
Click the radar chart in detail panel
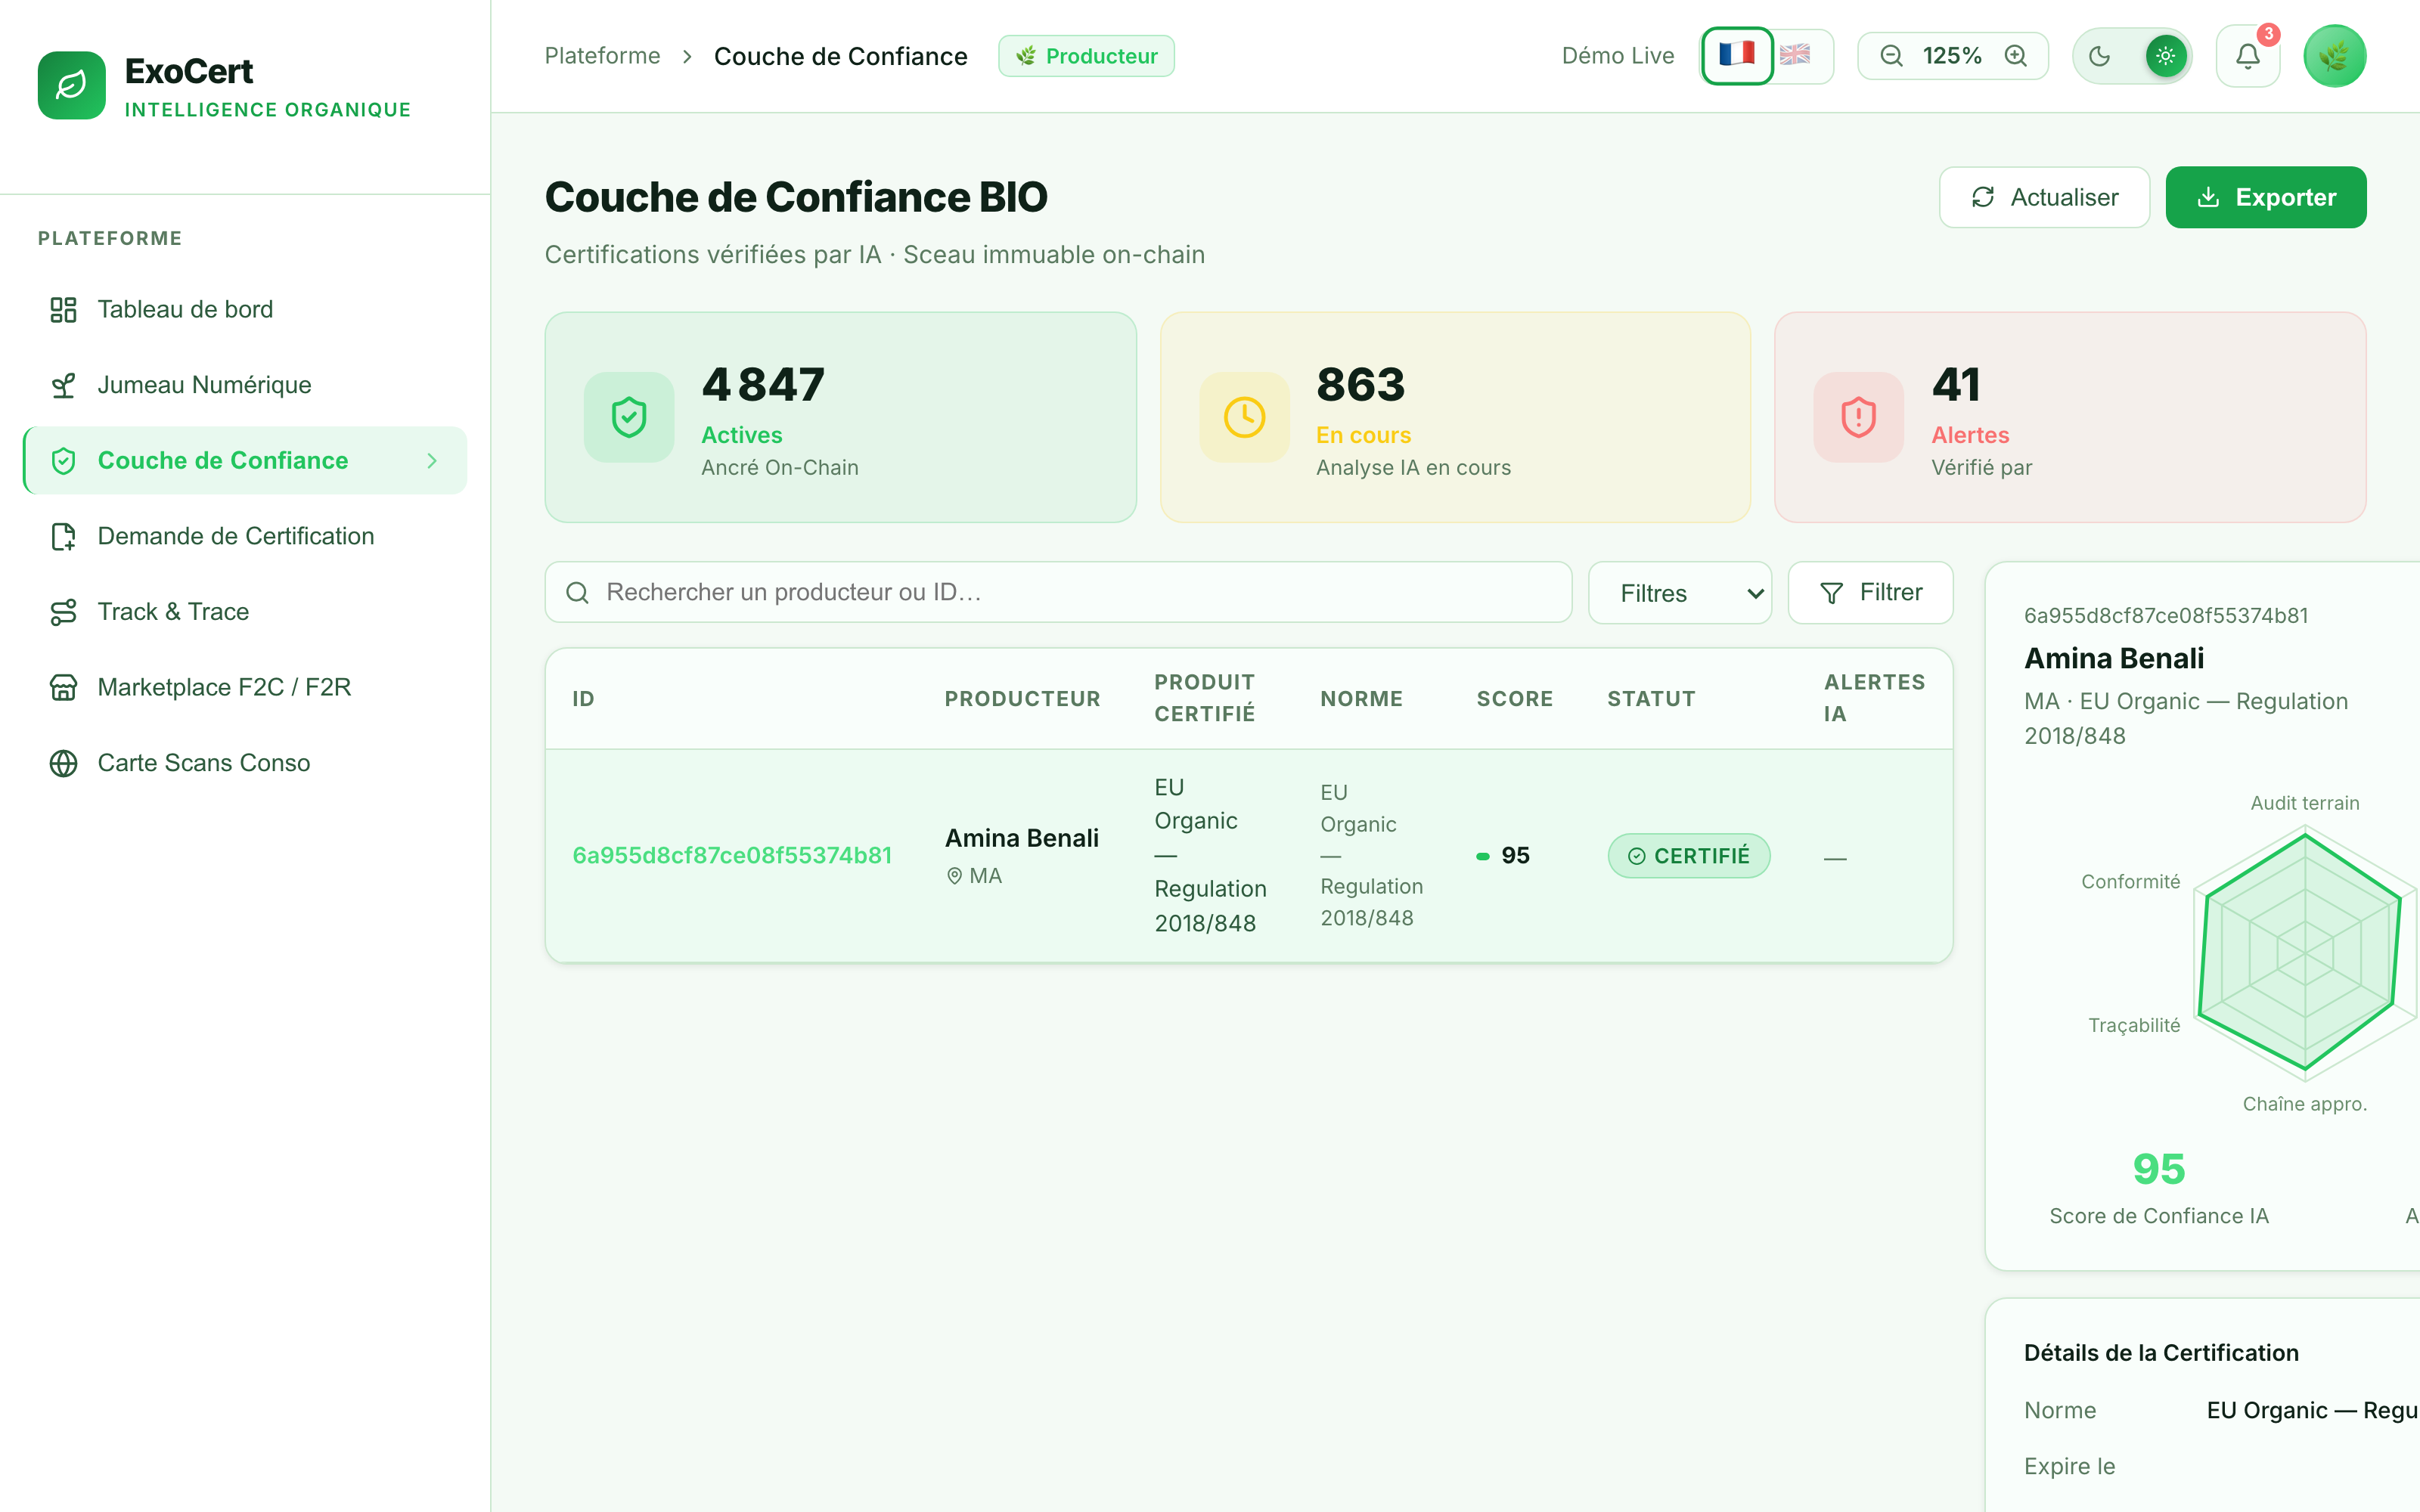(x=2305, y=952)
